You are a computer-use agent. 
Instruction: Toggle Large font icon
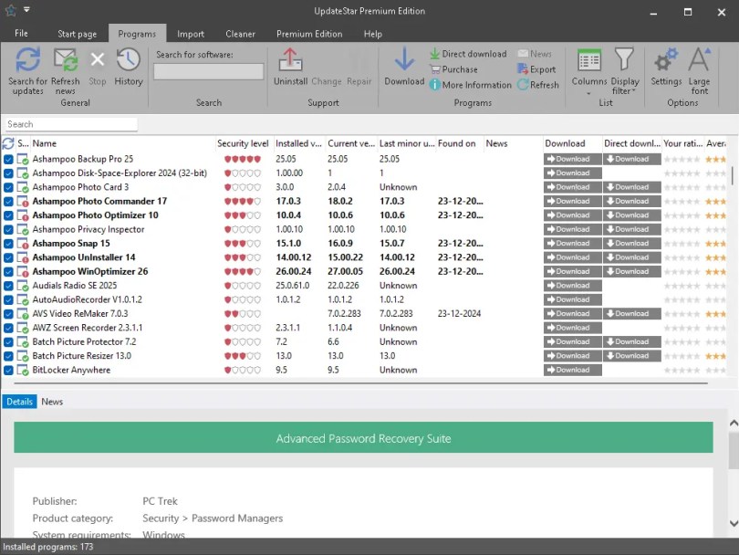pyautogui.click(x=700, y=60)
